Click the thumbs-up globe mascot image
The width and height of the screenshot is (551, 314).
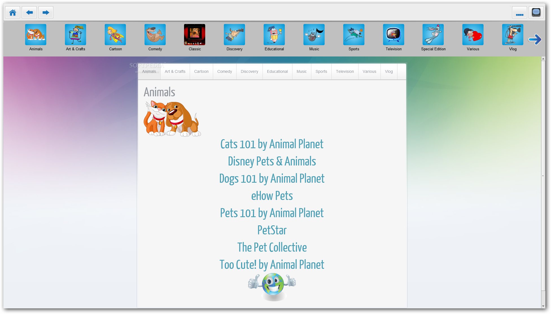(272, 287)
